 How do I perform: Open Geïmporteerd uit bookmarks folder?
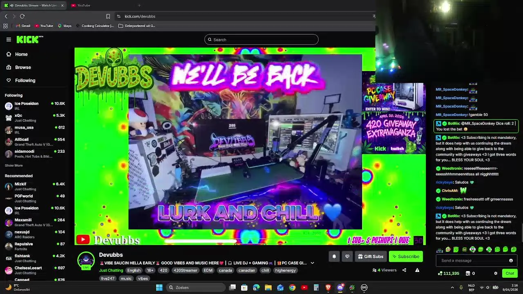pyautogui.click(x=137, y=26)
